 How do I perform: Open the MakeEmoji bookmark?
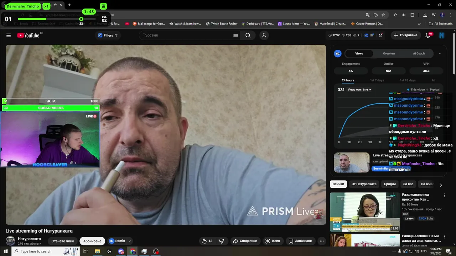330,24
